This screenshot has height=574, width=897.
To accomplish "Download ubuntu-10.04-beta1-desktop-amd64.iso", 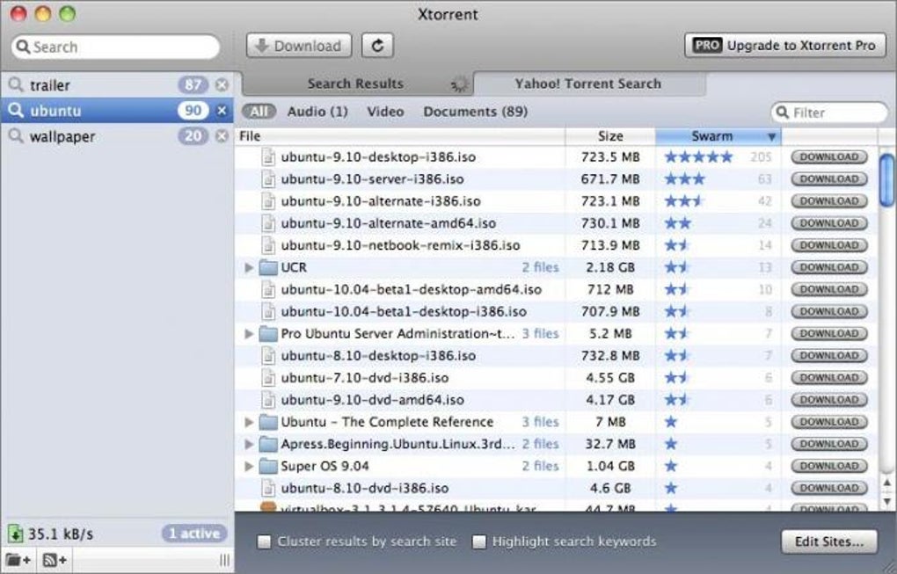I will (x=829, y=289).
